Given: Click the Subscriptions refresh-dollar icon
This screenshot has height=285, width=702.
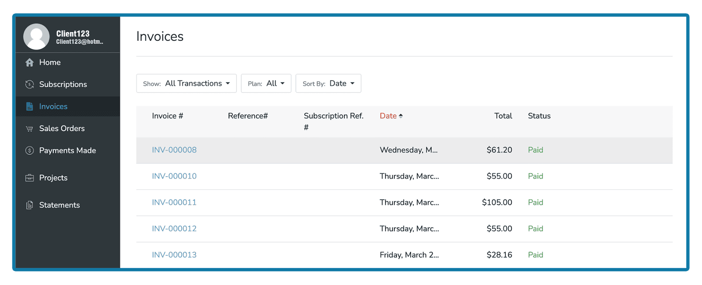Looking at the screenshot, I should [x=29, y=85].
